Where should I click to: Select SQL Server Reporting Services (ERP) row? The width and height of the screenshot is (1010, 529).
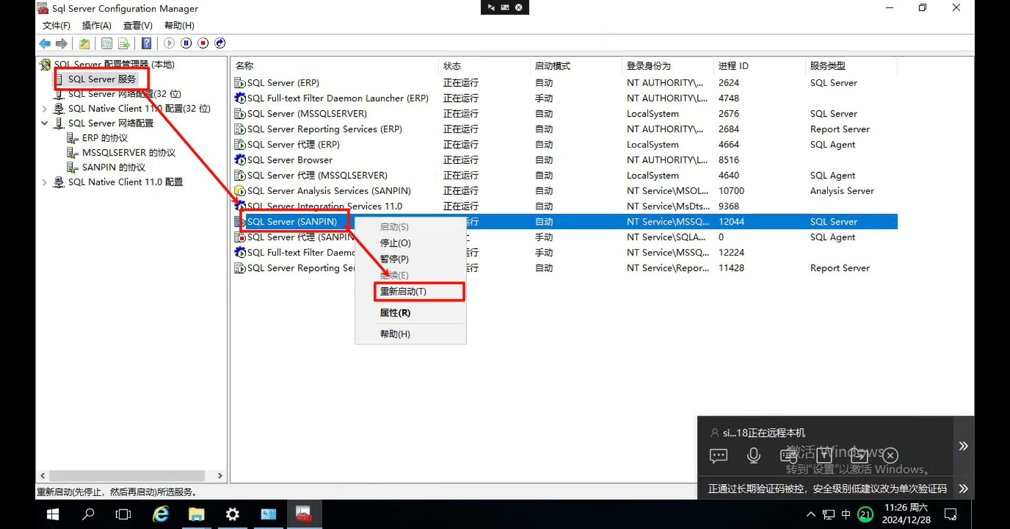coord(565,129)
